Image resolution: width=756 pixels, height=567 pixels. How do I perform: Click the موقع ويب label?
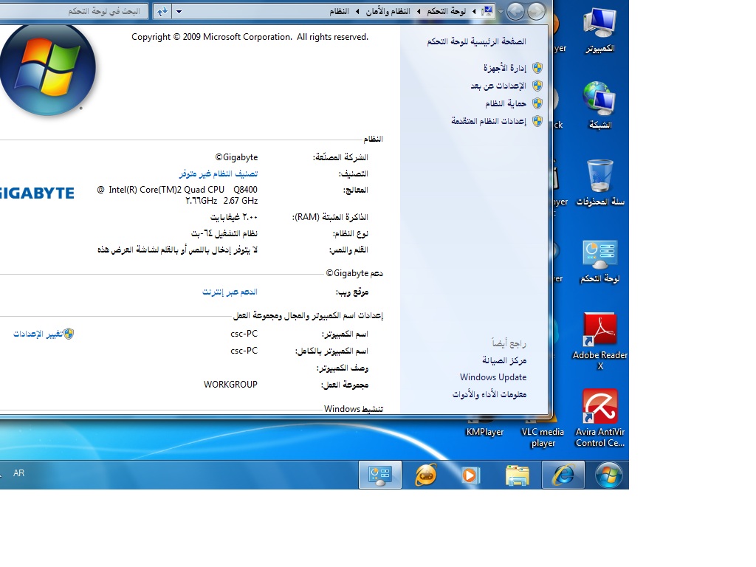click(352, 292)
